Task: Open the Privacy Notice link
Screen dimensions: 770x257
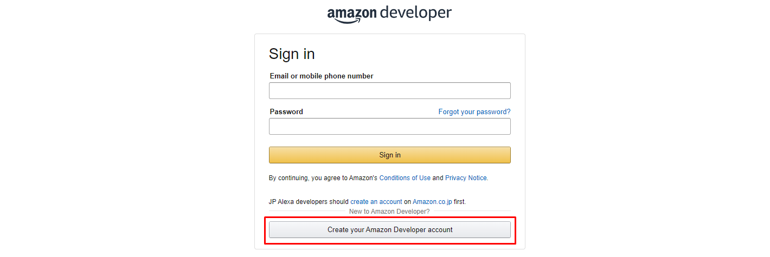Action: tap(466, 178)
